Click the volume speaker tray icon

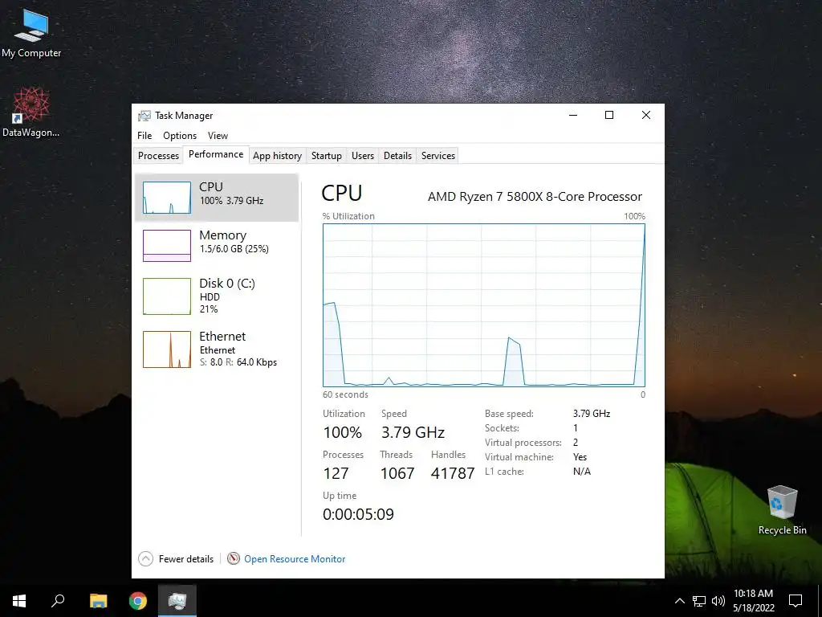(718, 601)
